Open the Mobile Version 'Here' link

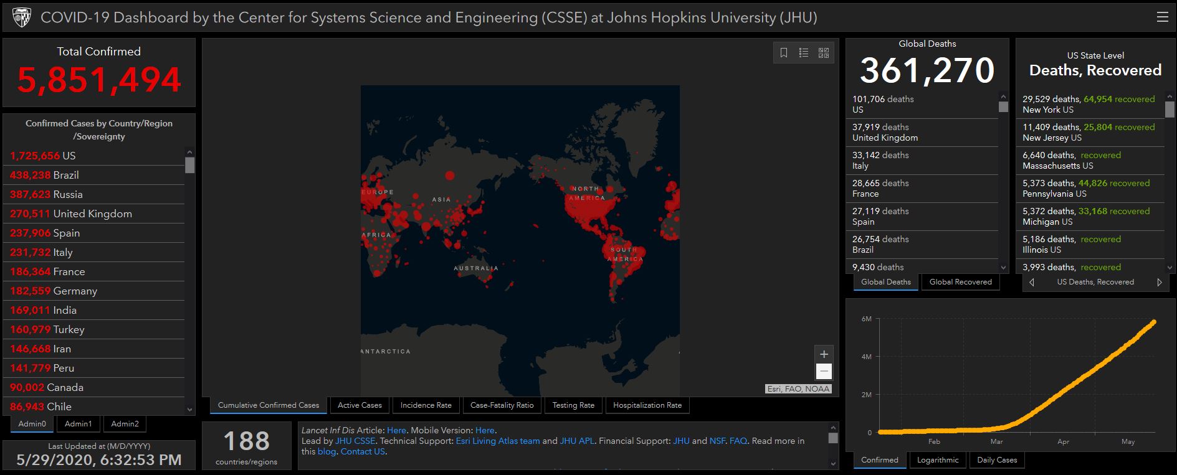tap(485, 430)
